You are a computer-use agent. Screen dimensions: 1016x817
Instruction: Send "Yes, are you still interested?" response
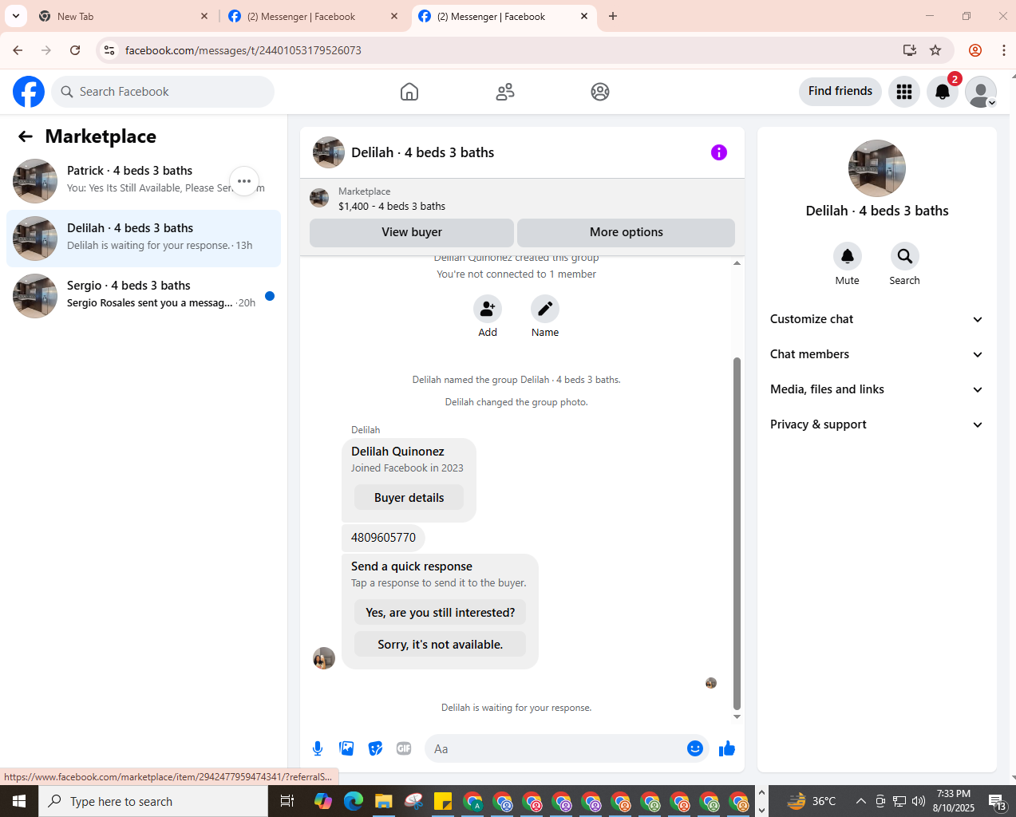(x=441, y=613)
